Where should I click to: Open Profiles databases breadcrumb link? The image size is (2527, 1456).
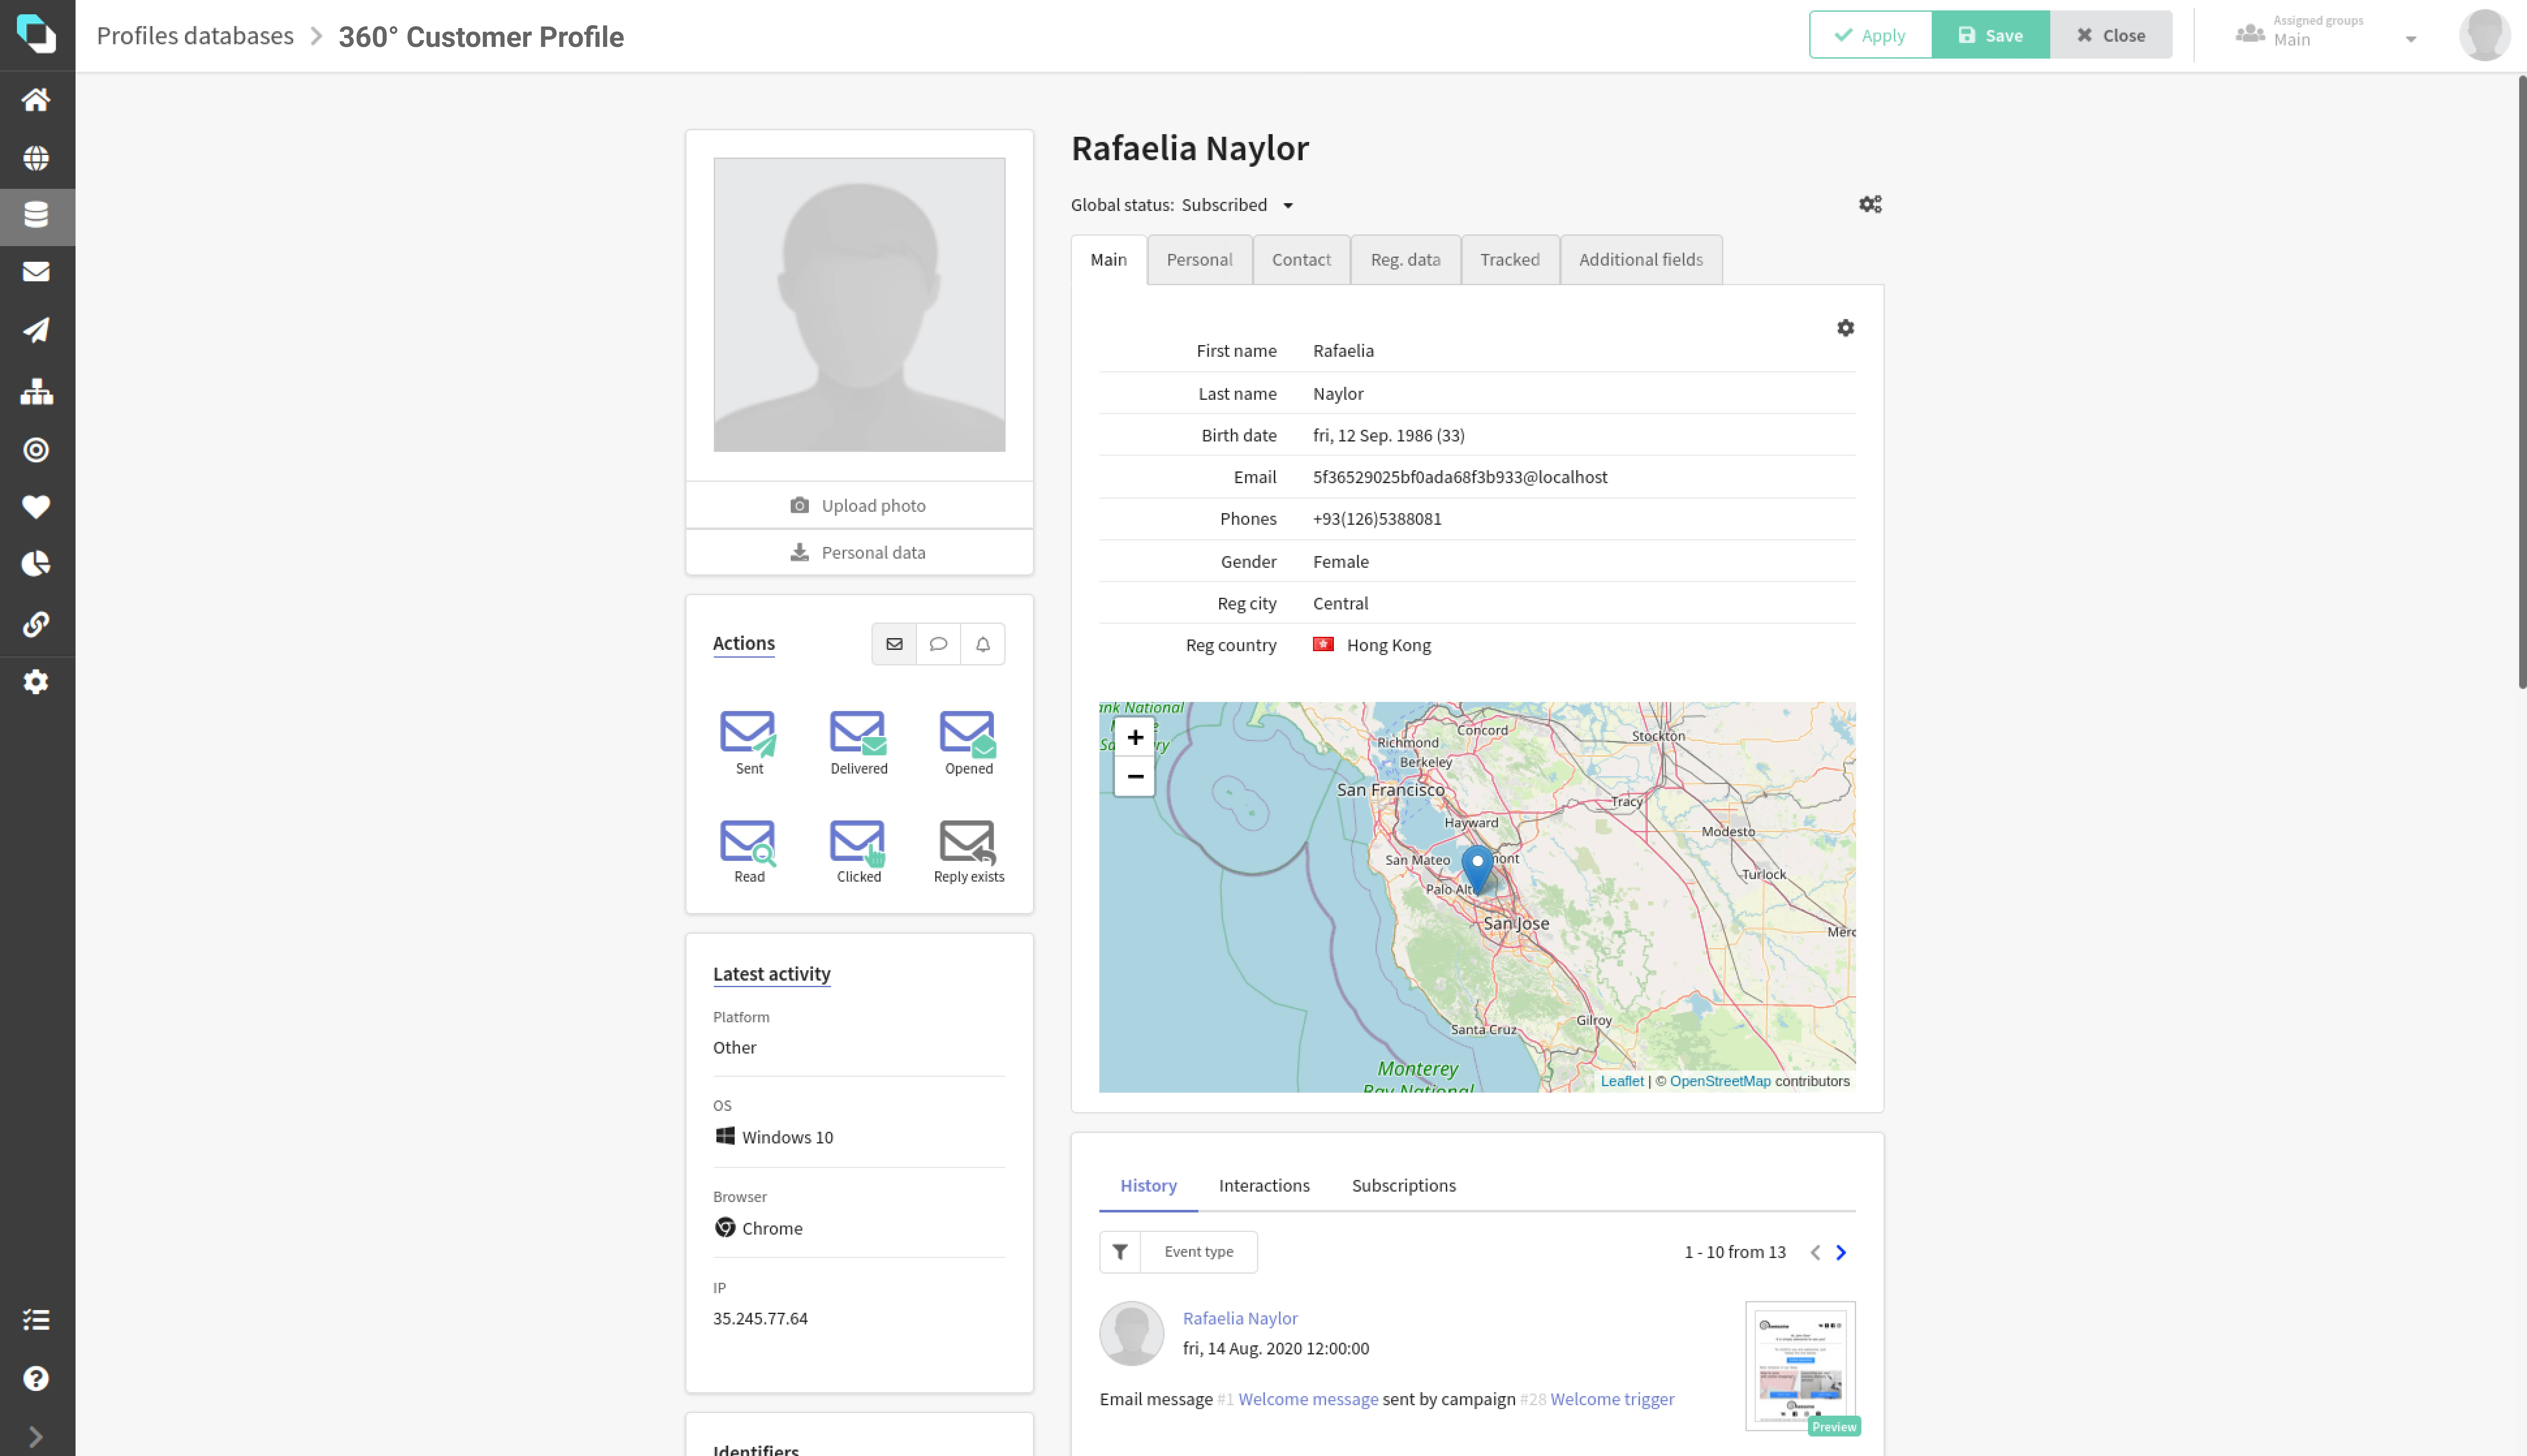click(x=195, y=36)
